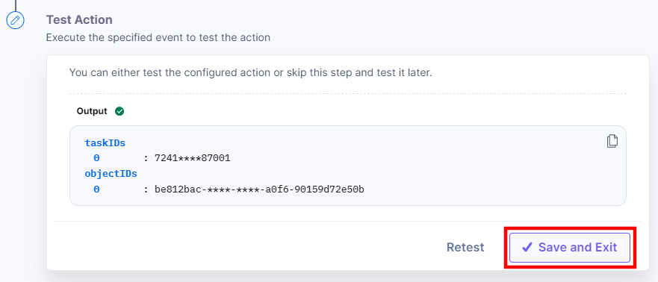Click the task ID value 7241****87001
Screen dimensions: 658x282
click(x=192, y=158)
